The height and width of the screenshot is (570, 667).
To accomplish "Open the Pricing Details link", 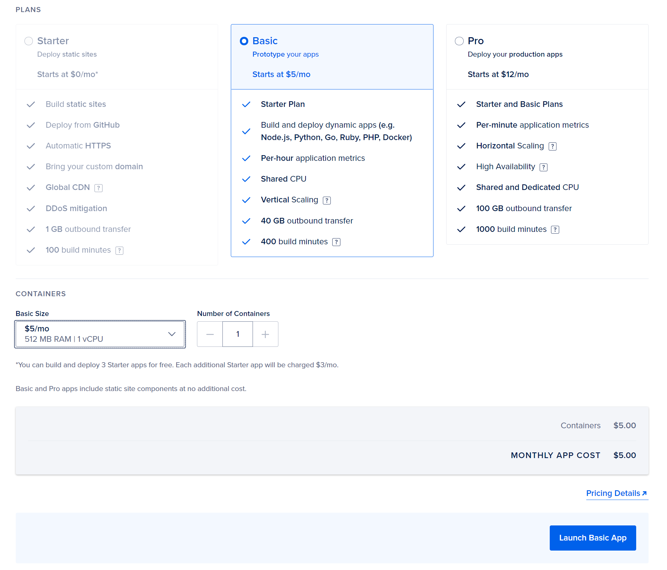I will [613, 493].
